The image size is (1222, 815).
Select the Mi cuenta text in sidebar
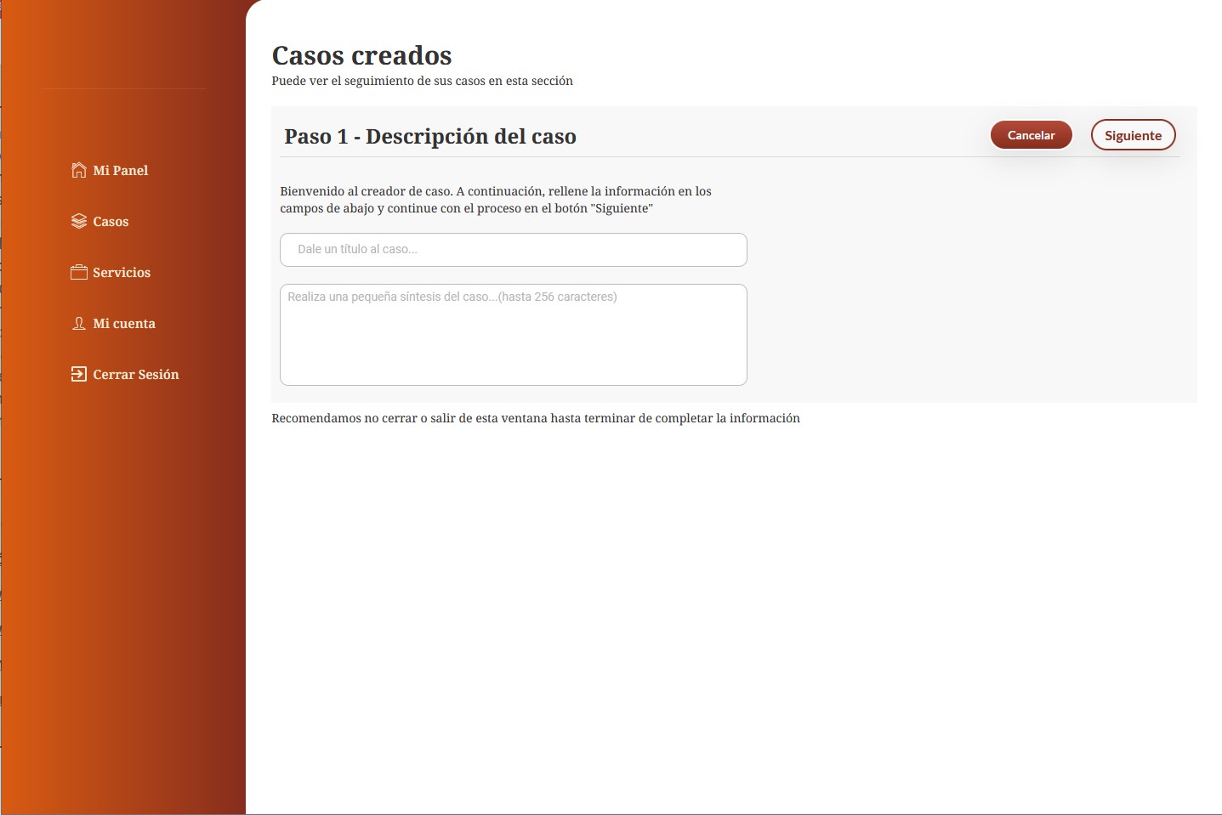pos(124,324)
